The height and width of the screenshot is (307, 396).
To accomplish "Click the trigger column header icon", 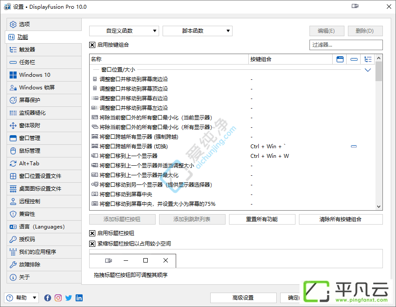I will [x=368, y=59].
